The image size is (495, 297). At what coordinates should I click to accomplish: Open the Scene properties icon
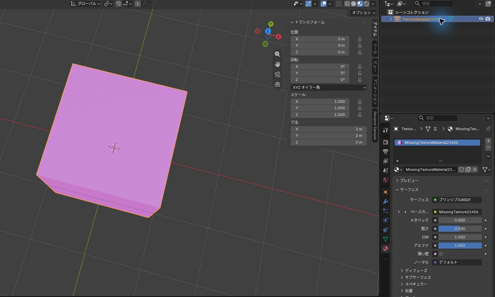(x=386, y=171)
